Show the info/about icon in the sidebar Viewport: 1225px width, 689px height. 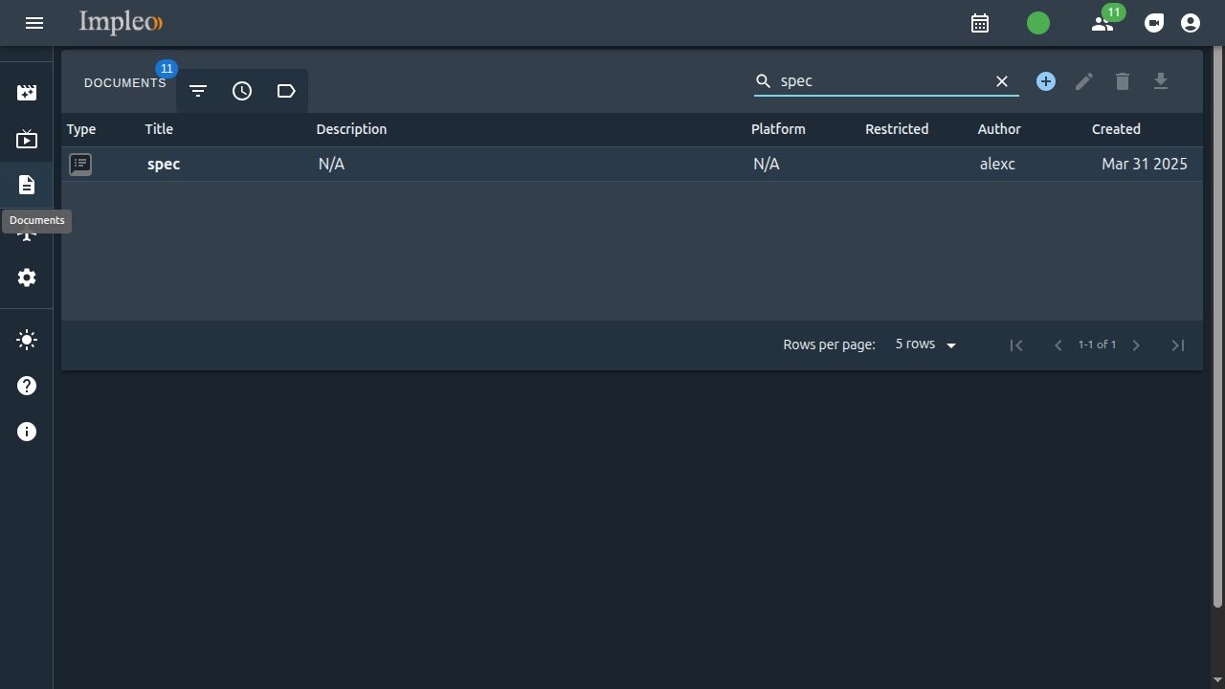pos(27,432)
